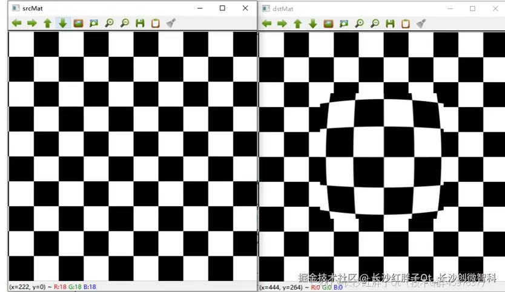The image size is (505, 292).
Task: Click the "G:18" value in srcMat status bar
Action: [x=75, y=287]
